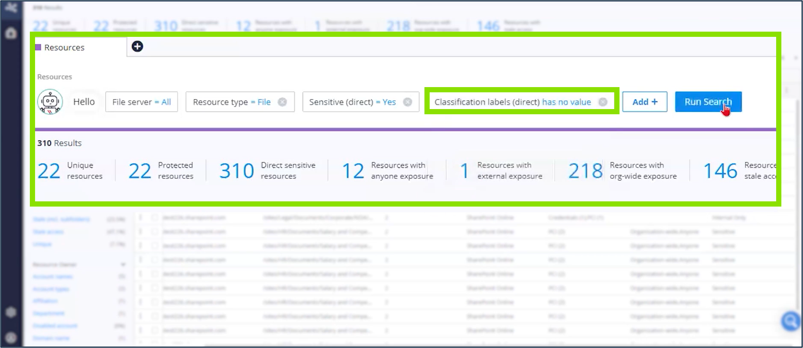Click the Add + button
Viewport: 803px width, 348px height.
pyautogui.click(x=645, y=102)
